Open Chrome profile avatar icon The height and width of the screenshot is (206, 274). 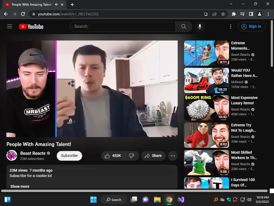tap(260, 14)
